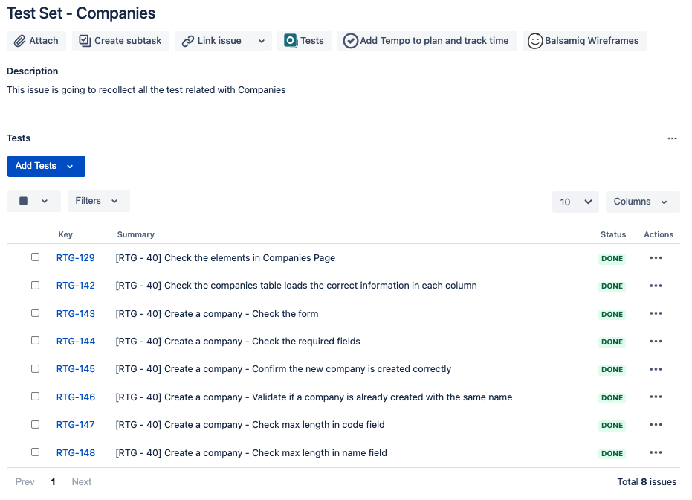Open the Columns dropdown
The image size is (692, 500).
coord(642,202)
